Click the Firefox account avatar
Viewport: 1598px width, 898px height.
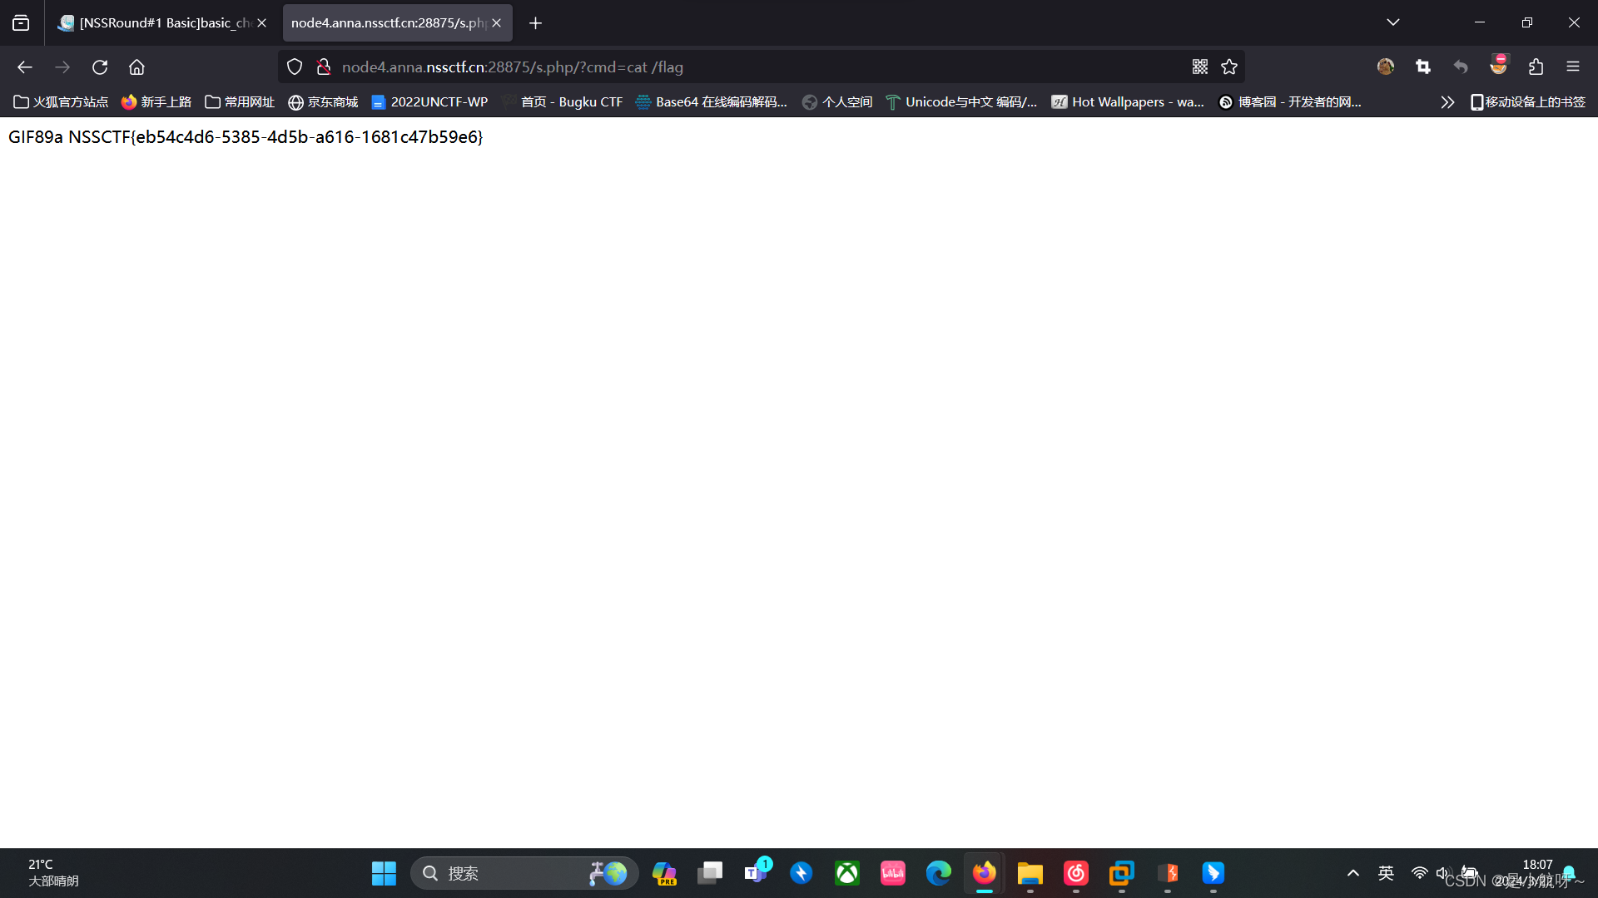(x=1385, y=67)
